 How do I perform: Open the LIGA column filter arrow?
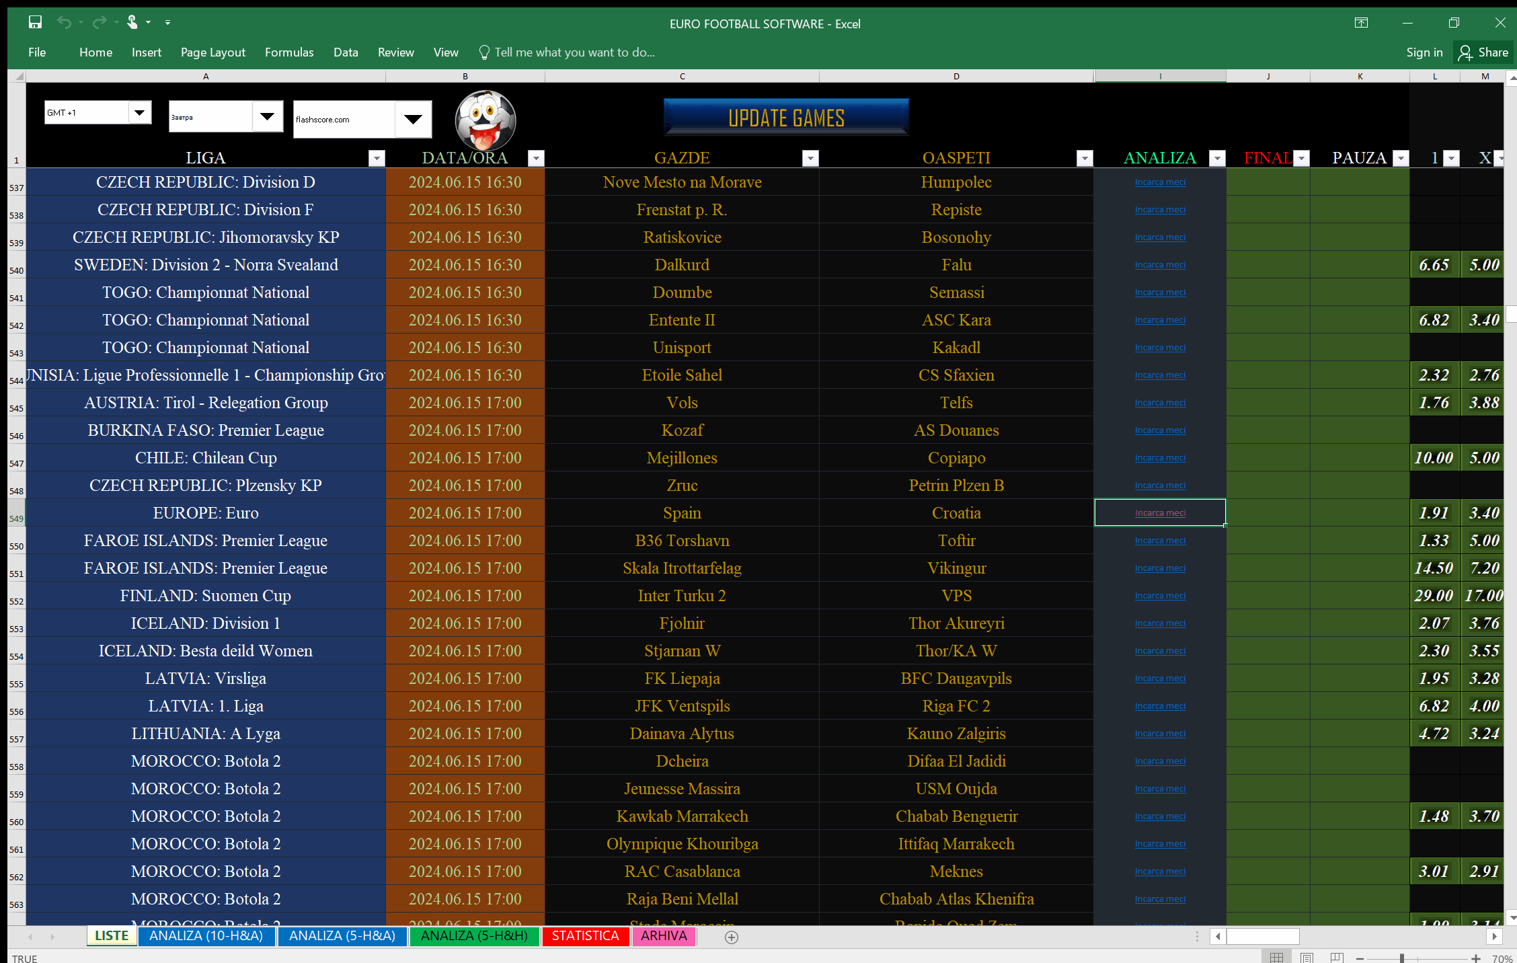[x=376, y=158]
